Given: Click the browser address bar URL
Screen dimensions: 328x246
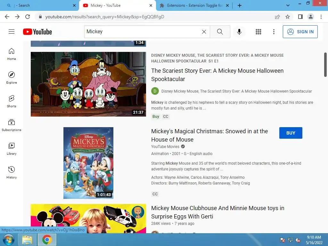Looking at the screenshot, I should [x=105, y=17].
